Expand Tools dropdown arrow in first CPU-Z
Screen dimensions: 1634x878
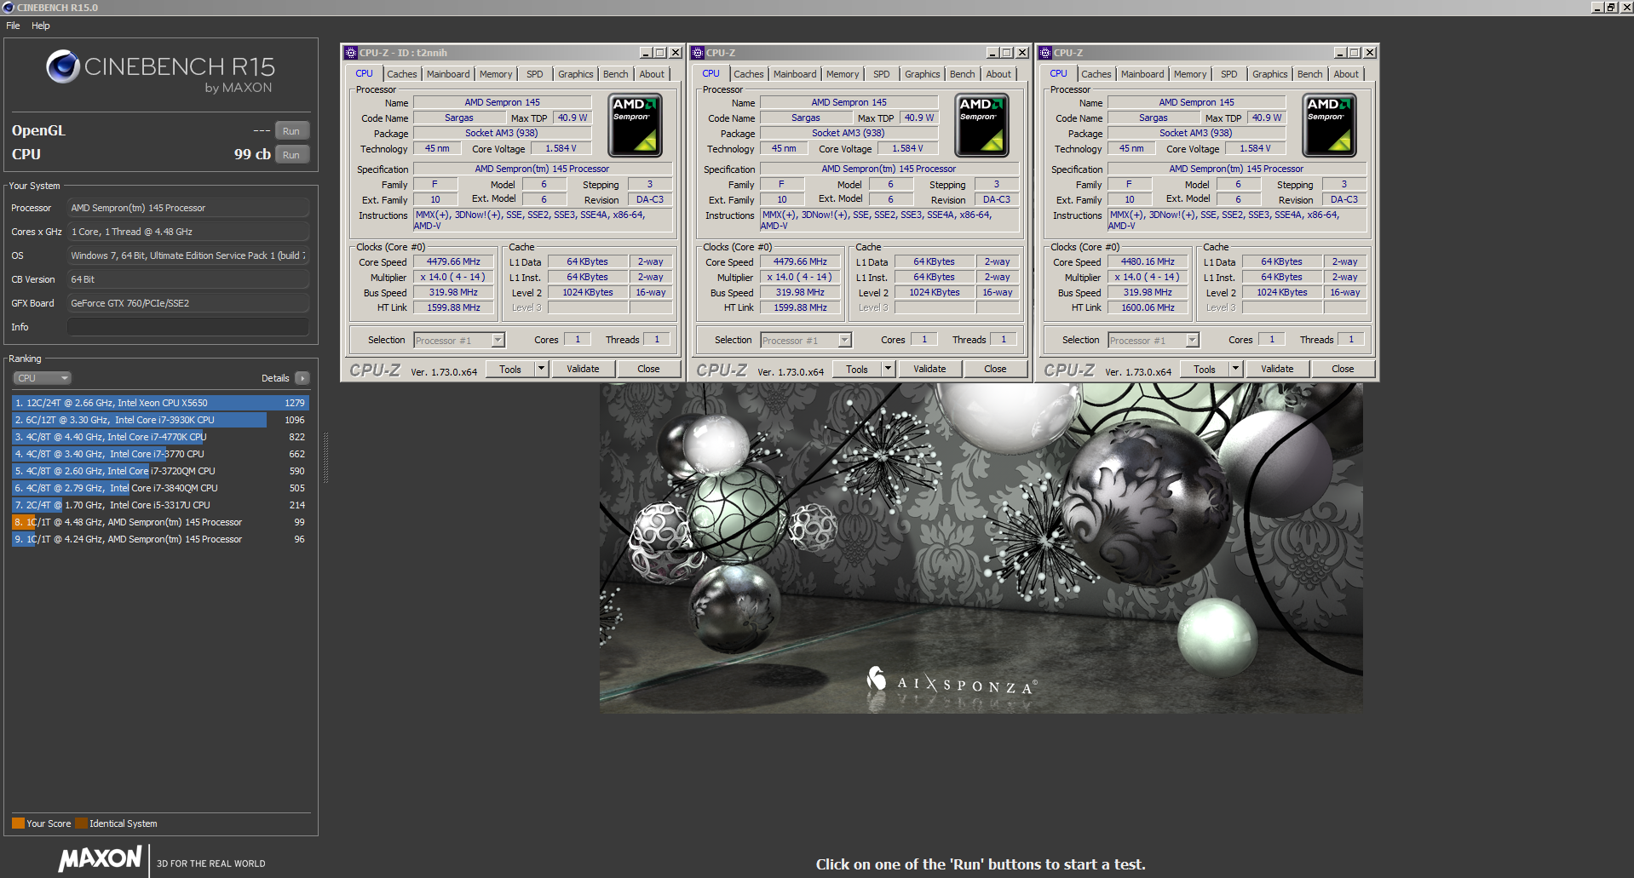(x=542, y=369)
